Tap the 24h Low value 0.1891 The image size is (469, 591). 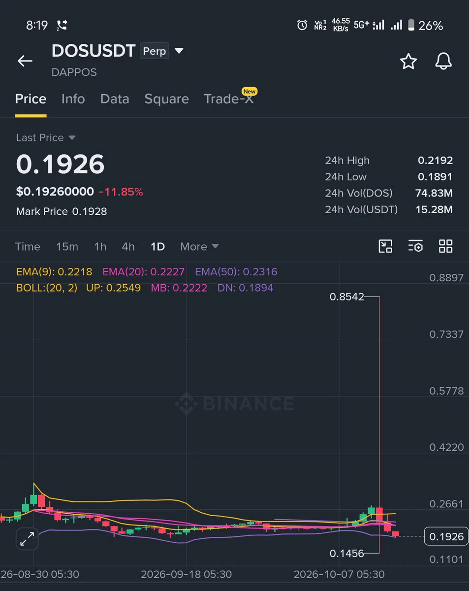point(435,176)
